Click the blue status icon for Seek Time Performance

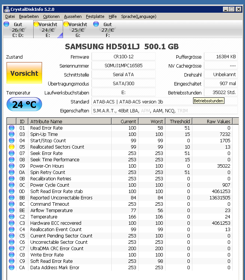12,159
